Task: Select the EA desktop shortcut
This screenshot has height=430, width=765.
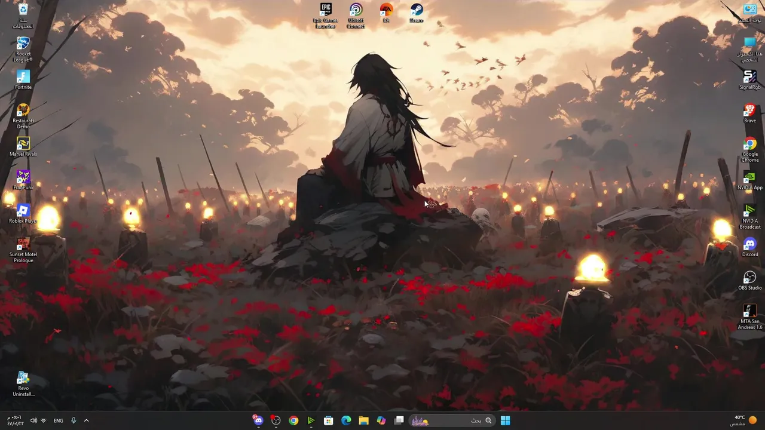Action: coord(386,13)
